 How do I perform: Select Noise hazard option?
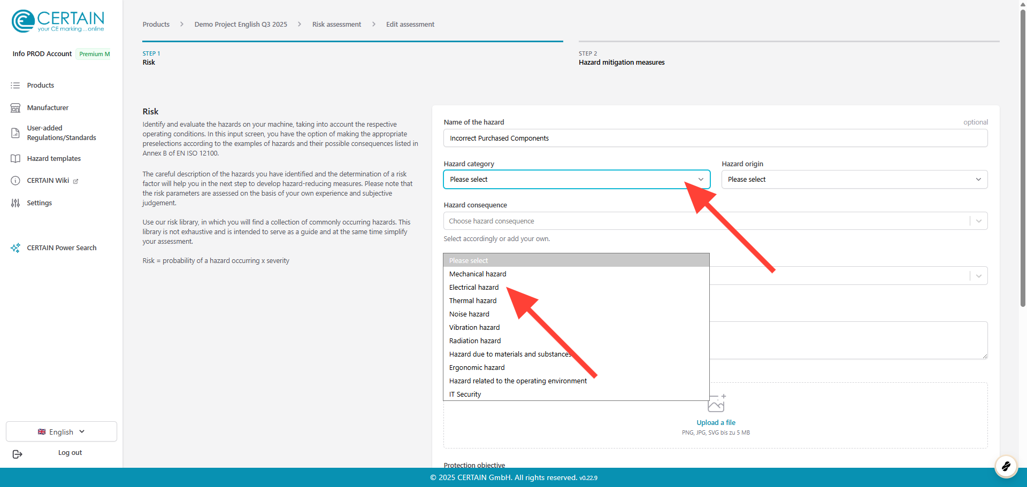[x=576, y=314]
